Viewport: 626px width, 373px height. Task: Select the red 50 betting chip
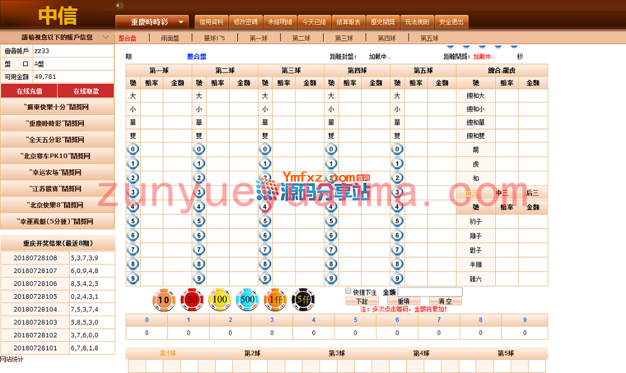click(192, 299)
